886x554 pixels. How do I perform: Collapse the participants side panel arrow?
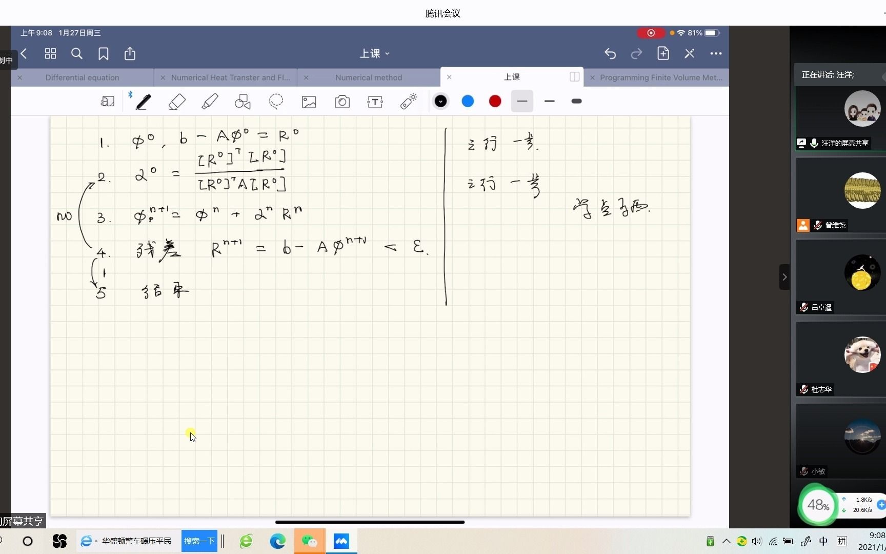[784, 277]
